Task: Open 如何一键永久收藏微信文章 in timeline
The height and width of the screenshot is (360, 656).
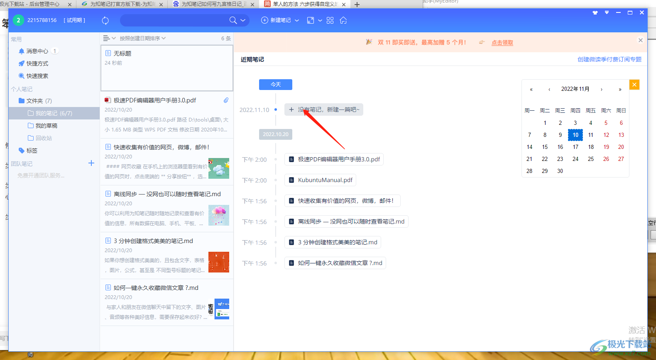Action: [335, 263]
